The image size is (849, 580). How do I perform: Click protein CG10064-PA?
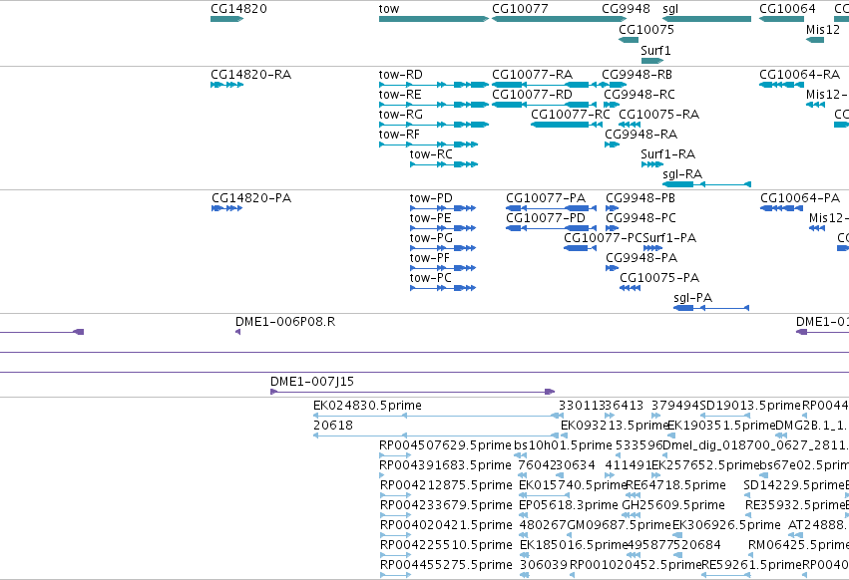pyautogui.click(x=781, y=208)
